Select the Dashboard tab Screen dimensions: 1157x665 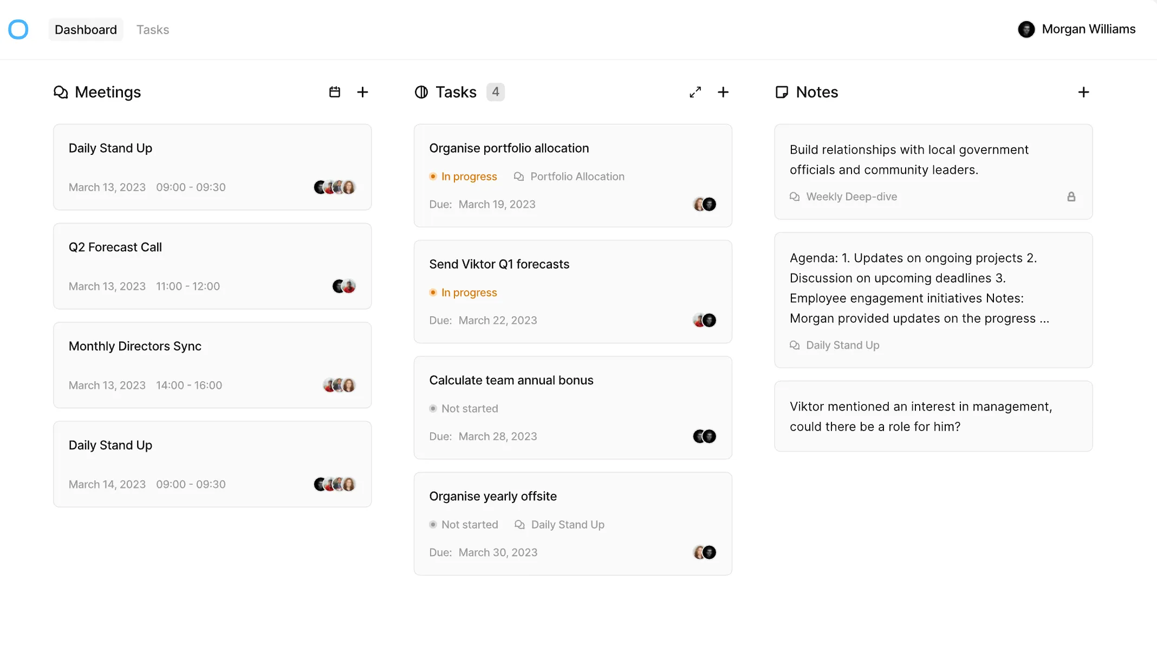coord(86,29)
